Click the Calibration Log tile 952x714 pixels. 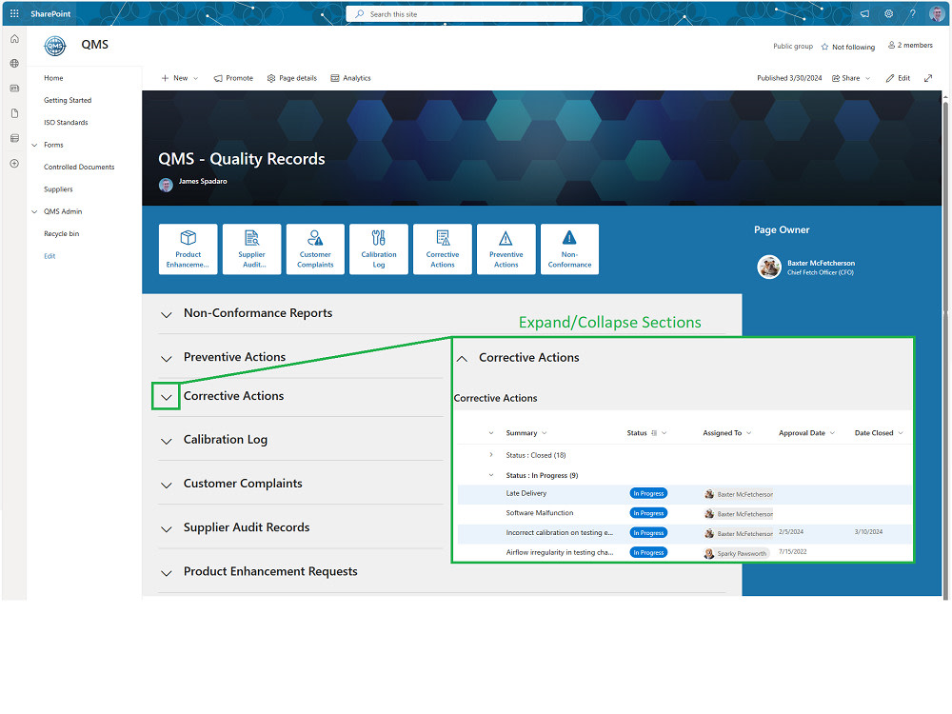(x=379, y=248)
